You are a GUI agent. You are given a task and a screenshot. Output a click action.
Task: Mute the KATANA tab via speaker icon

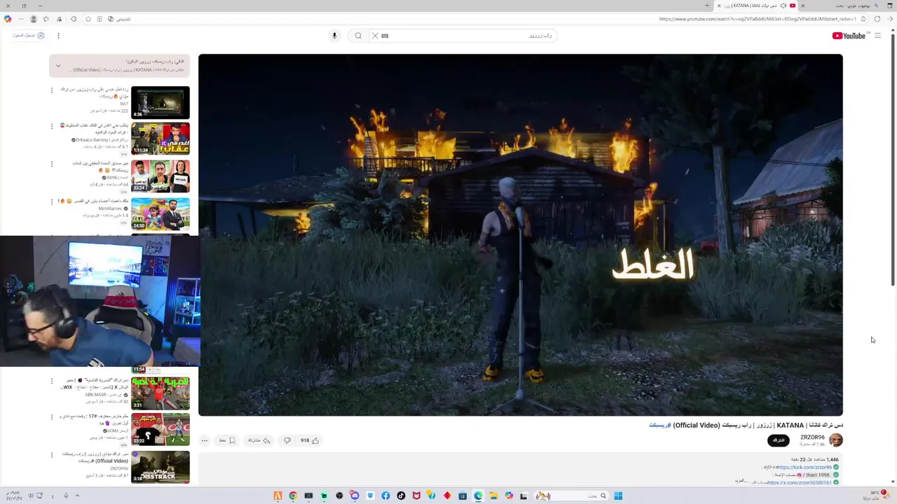click(x=783, y=6)
